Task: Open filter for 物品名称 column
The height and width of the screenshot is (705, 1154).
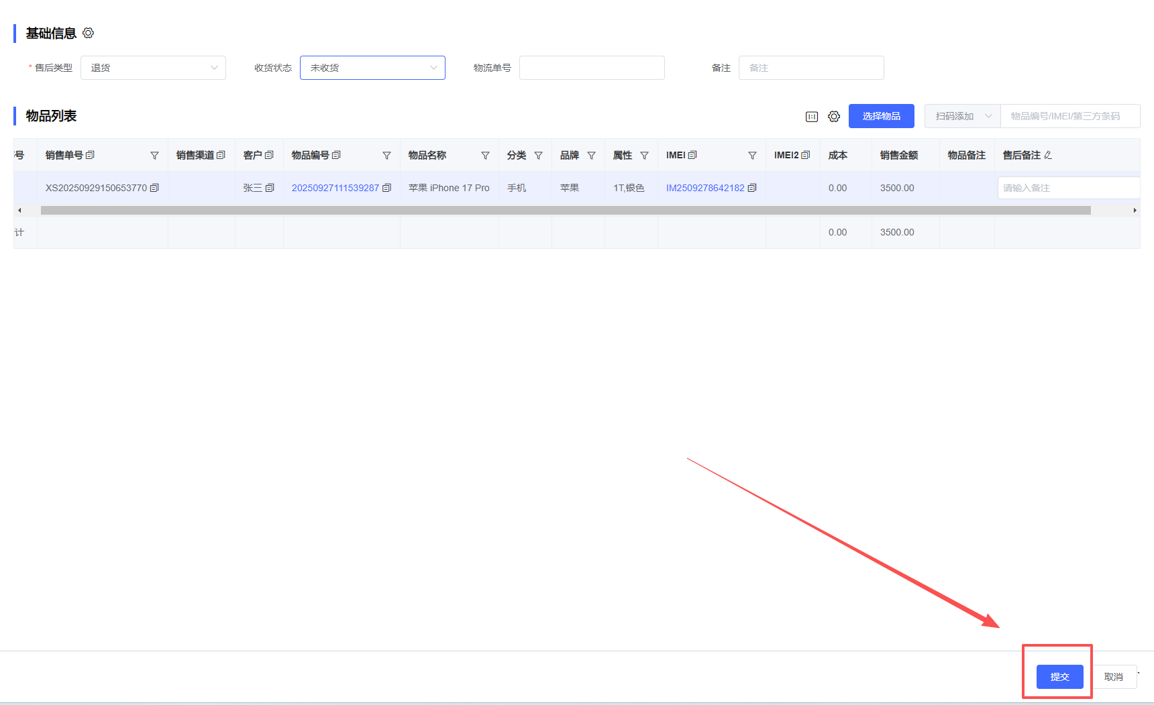Action: 485,156
